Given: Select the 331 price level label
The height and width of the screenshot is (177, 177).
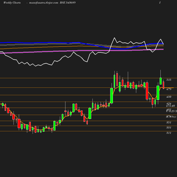Looking at the screenshot, I should pyautogui.click(x=169, y=127).
